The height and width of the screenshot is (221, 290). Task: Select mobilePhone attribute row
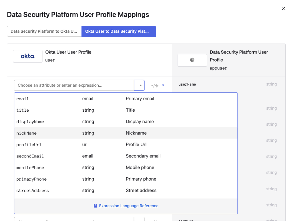(126, 167)
